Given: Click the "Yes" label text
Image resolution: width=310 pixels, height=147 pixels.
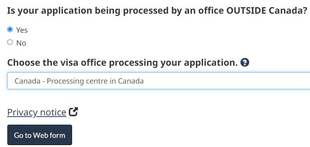Looking at the screenshot, I should pyautogui.click(x=22, y=30).
